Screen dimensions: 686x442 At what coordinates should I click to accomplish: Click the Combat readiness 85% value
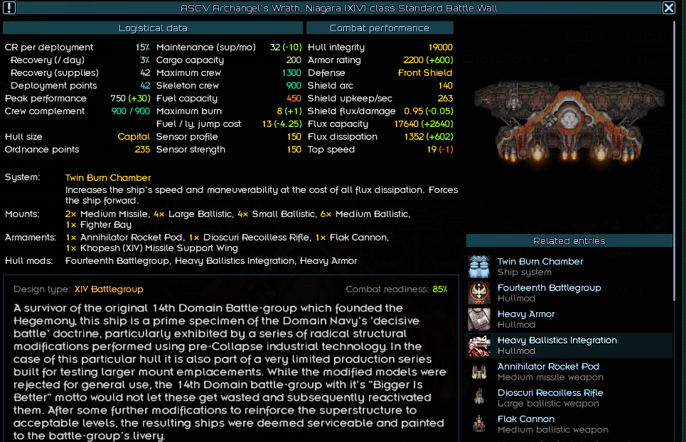coord(440,289)
